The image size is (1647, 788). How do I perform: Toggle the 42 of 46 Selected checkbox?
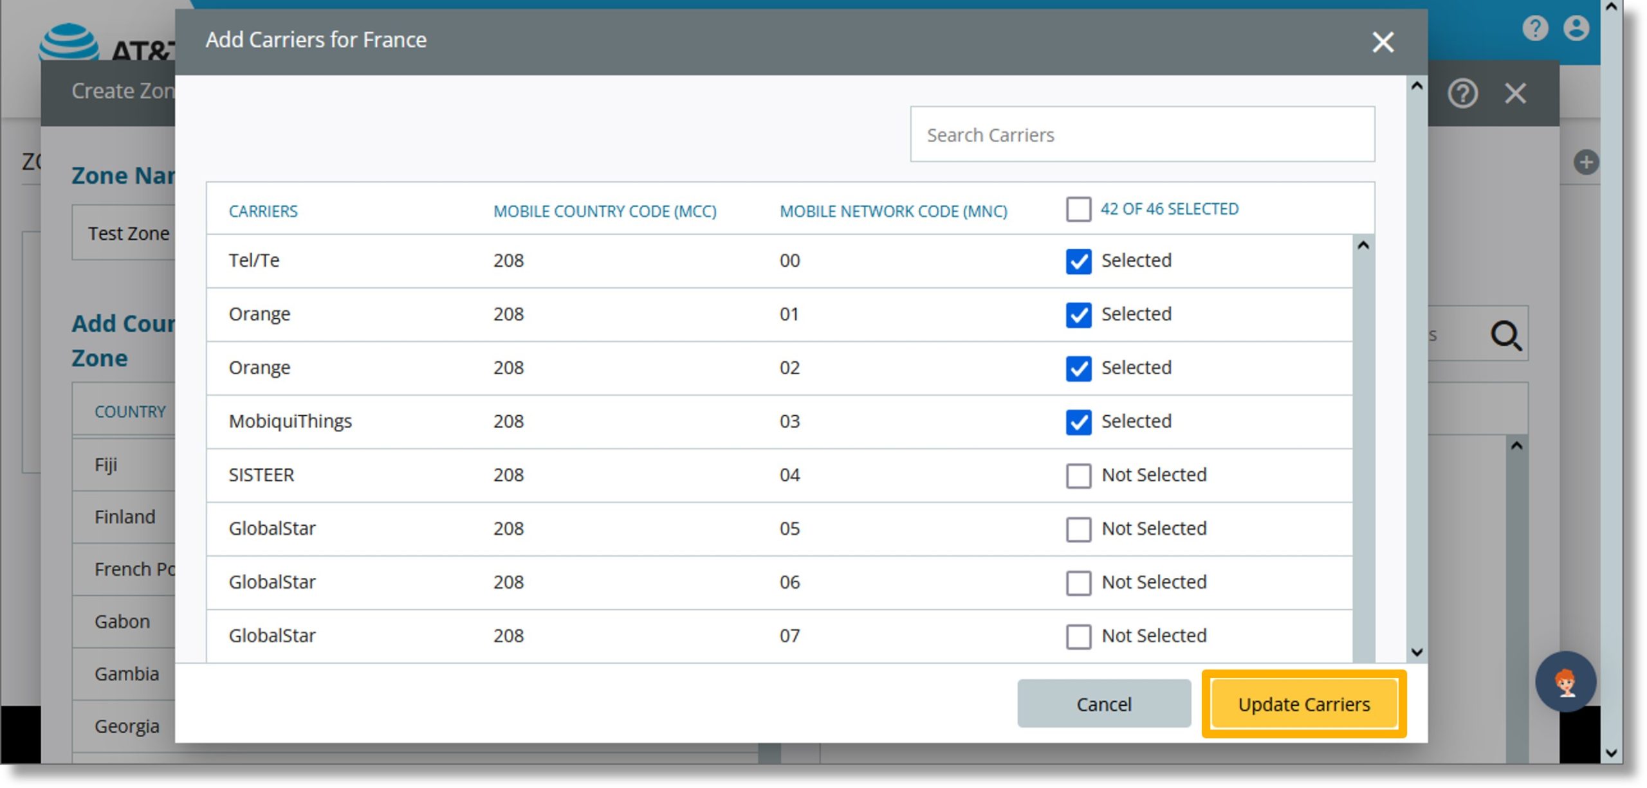pyautogui.click(x=1078, y=210)
